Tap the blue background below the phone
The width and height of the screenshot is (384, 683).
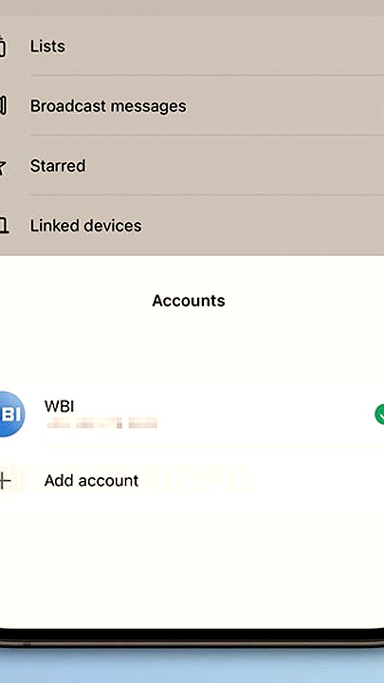[192, 667]
